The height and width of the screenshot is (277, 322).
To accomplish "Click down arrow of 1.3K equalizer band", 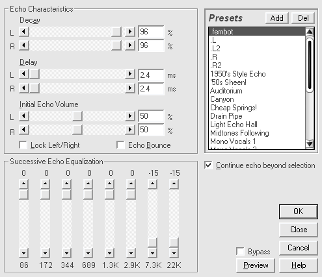I will coord(109,252).
